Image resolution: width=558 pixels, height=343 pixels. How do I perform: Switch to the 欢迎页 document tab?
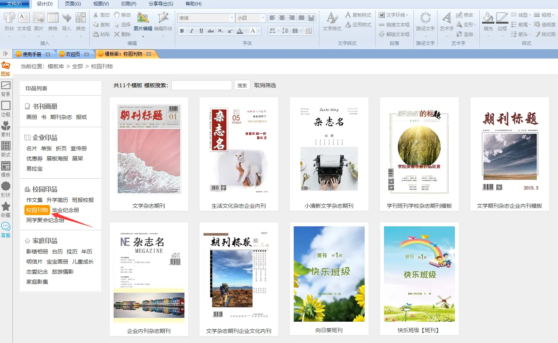[x=73, y=54]
